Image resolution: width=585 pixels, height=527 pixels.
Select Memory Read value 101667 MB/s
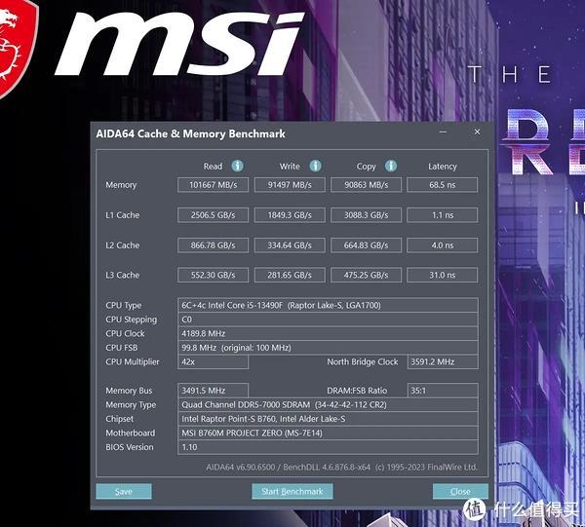tap(213, 185)
